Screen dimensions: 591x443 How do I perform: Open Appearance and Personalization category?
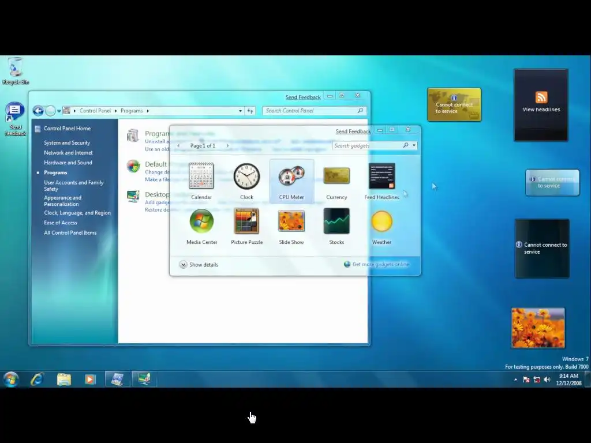(62, 201)
